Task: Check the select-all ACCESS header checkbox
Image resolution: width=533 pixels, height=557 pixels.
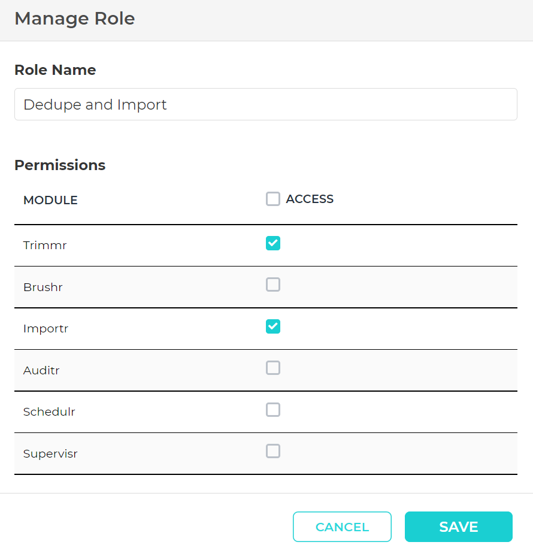Action: point(273,199)
